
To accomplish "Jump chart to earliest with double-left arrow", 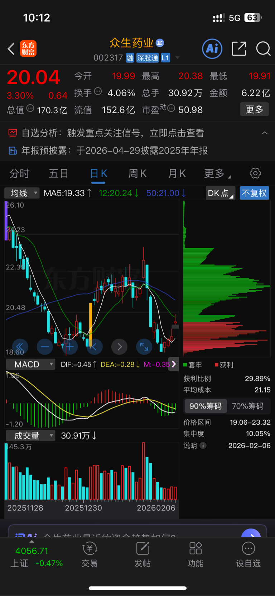I will 20,347.
